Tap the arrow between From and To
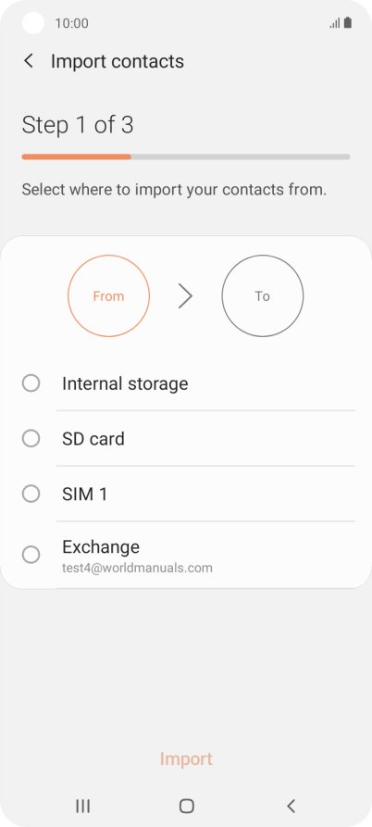The width and height of the screenshot is (372, 827). 185,295
